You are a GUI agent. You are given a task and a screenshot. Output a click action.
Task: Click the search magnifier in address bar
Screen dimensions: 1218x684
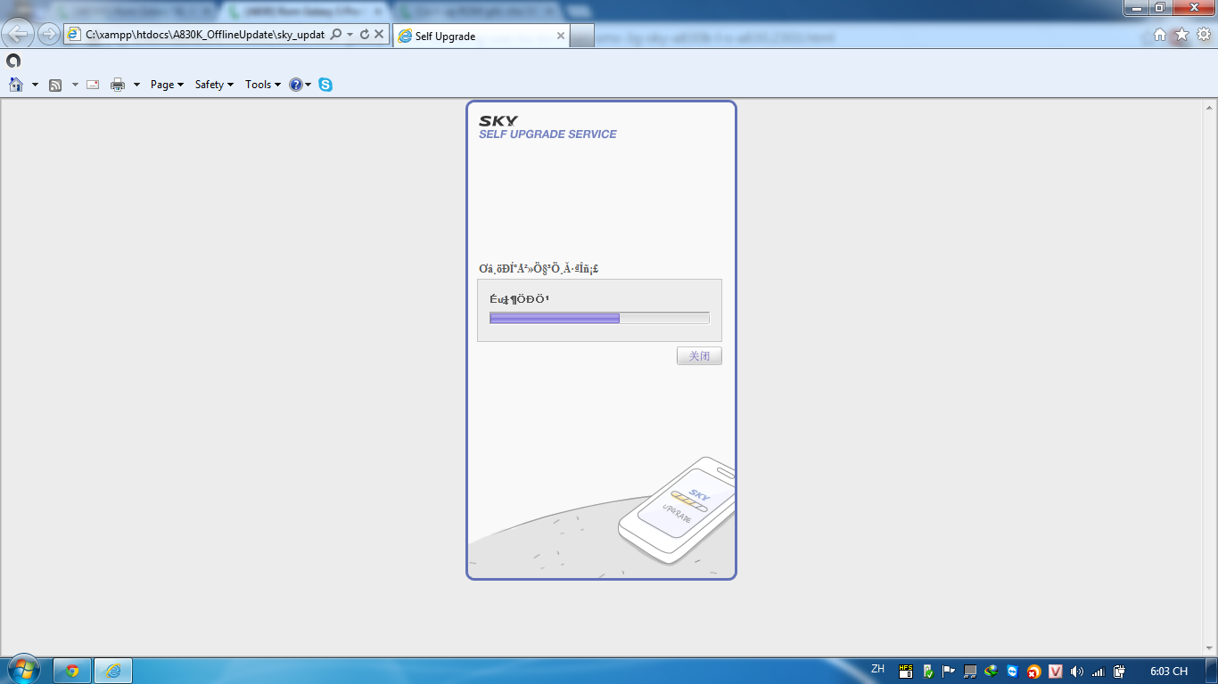point(336,34)
